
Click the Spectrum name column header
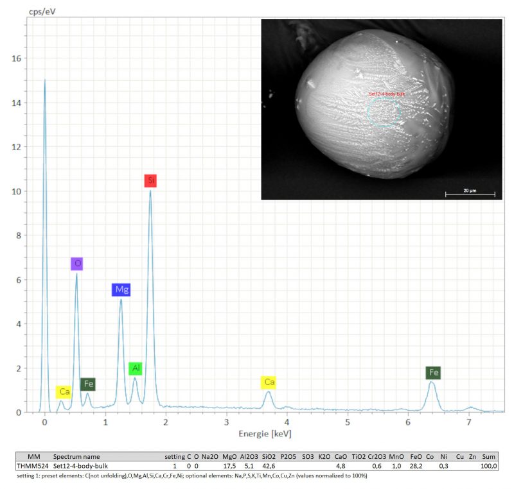[76, 456]
